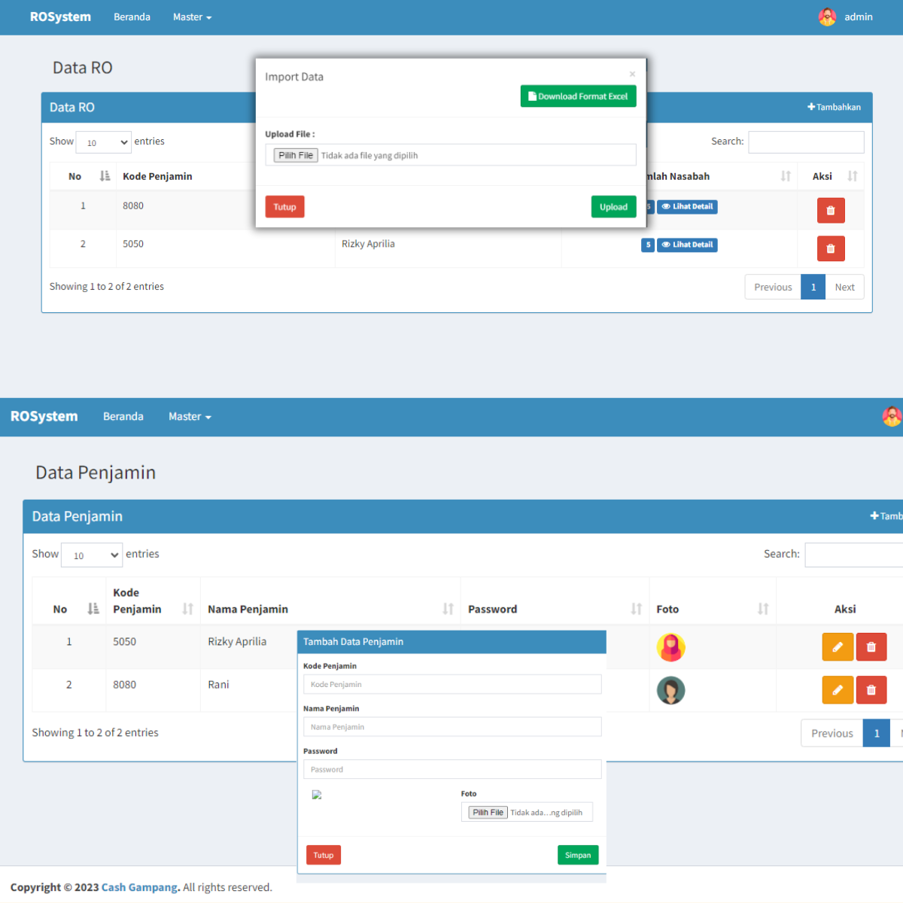
Task: Sort Data RO table by Aksi column
Action: click(853, 176)
